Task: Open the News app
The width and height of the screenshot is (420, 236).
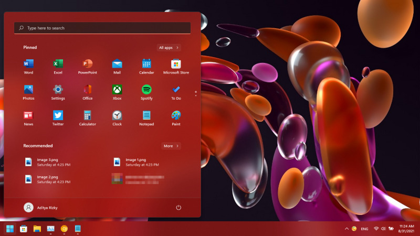Action: (x=28, y=118)
